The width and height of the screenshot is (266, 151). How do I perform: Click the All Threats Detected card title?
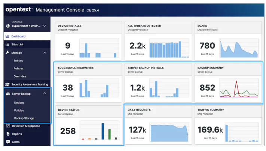[144, 25]
